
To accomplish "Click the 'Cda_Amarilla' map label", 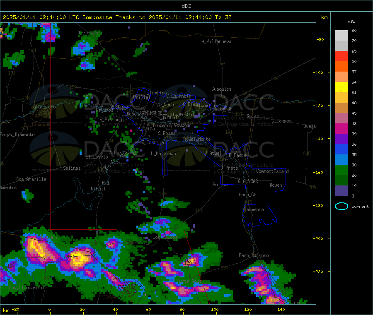I will point(31,179).
